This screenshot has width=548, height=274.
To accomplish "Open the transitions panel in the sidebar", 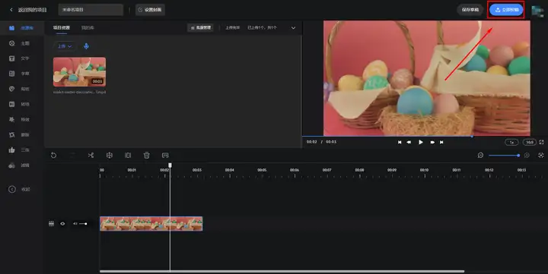I will pyautogui.click(x=12, y=104).
